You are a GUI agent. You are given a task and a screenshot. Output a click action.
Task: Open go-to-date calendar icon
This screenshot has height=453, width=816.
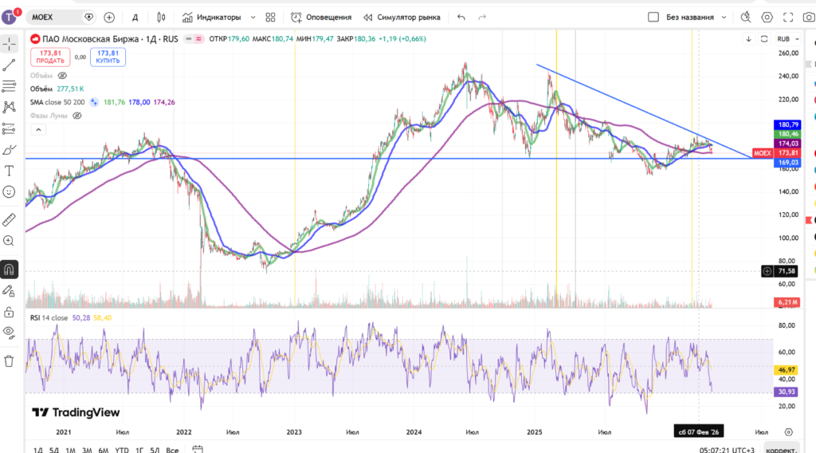click(198, 449)
